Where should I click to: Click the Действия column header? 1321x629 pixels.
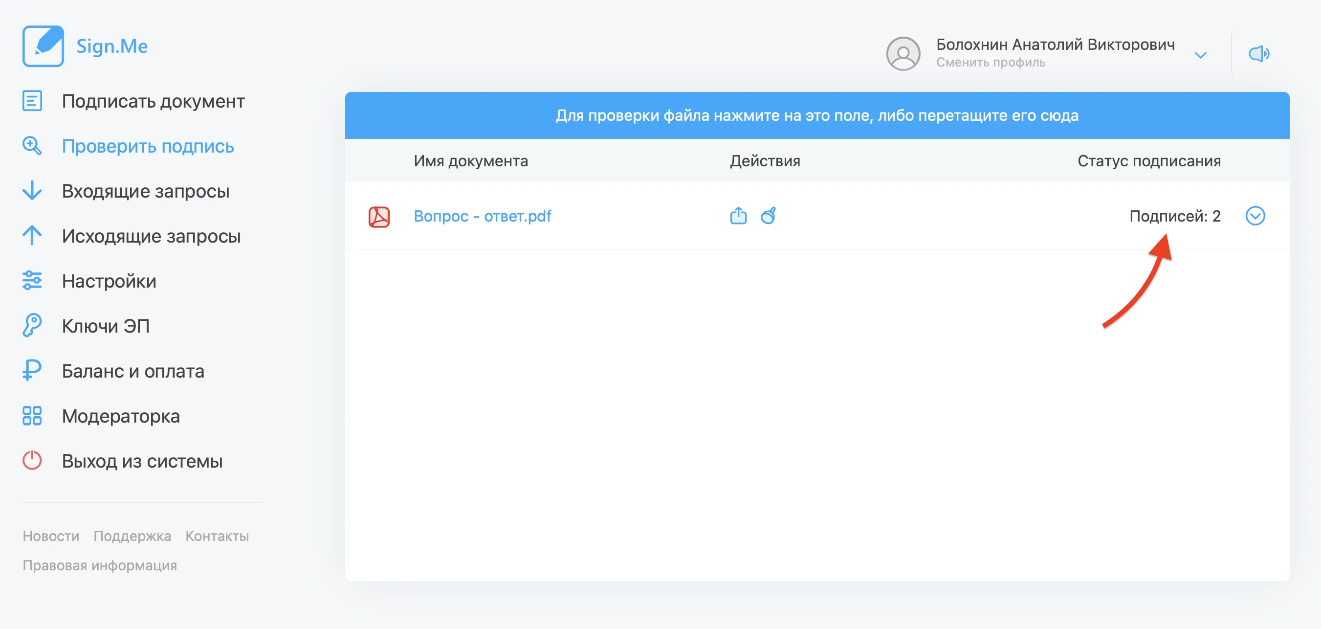[x=765, y=161]
